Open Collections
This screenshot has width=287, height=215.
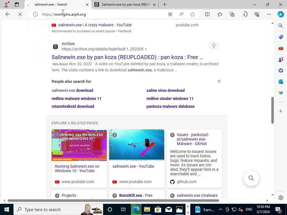click(232, 14)
